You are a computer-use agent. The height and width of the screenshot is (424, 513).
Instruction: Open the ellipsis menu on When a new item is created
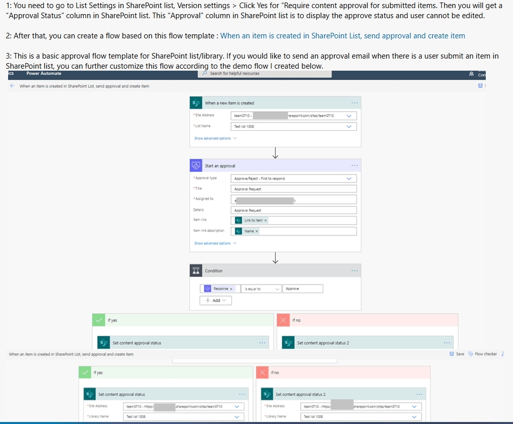click(354, 103)
